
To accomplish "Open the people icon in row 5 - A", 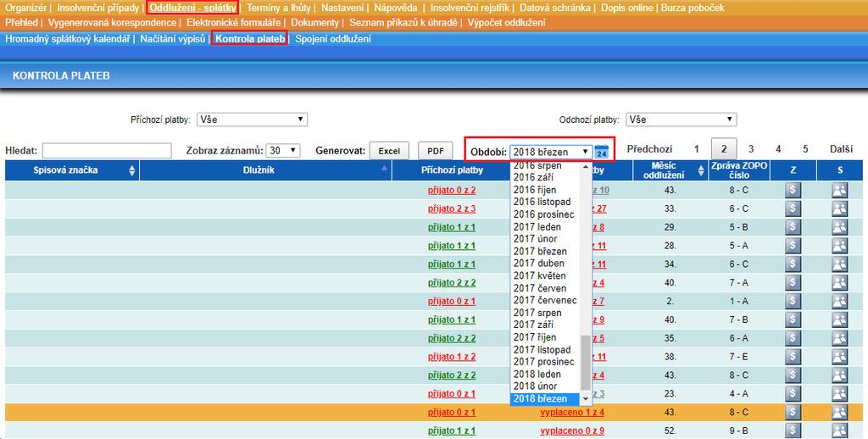I will point(840,245).
